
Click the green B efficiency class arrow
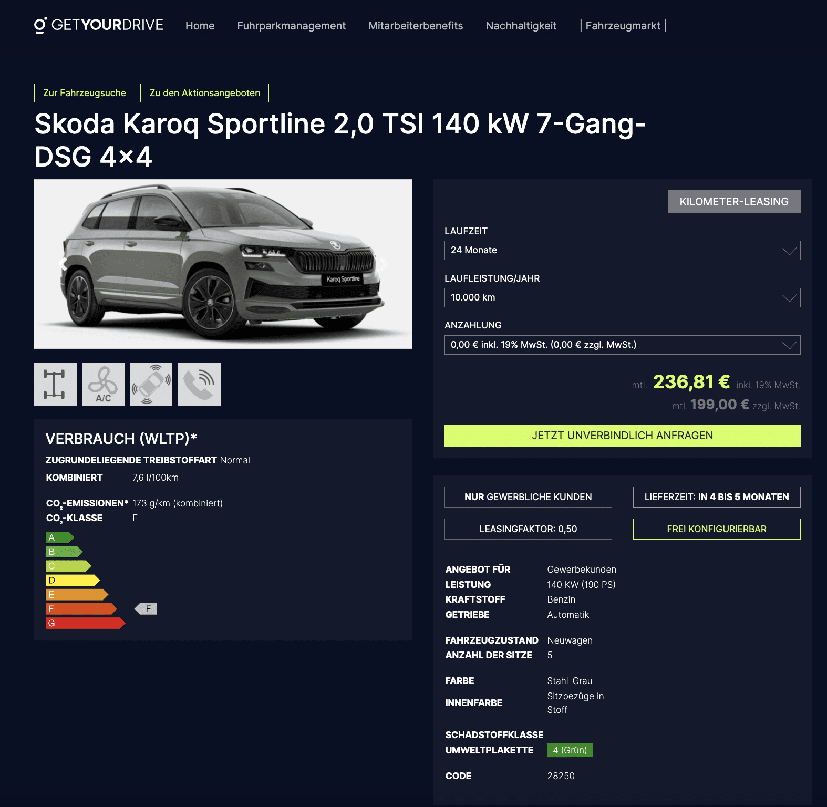pos(64,552)
